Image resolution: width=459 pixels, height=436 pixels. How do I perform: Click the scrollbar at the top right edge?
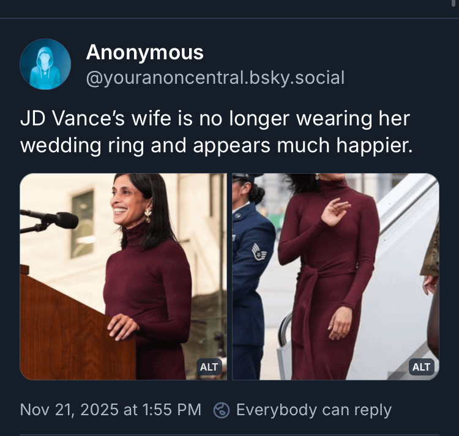(453, 3)
